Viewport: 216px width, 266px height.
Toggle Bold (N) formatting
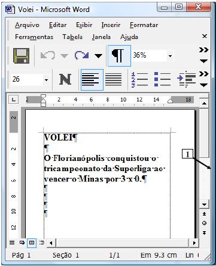(x=65, y=79)
